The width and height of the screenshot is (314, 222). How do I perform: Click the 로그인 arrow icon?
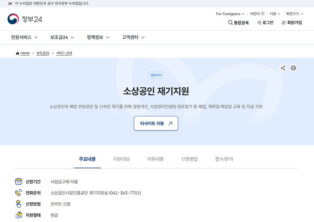click(258, 23)
